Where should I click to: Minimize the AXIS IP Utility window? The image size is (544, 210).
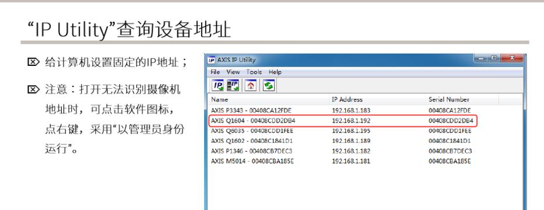(x=481, y=58)
